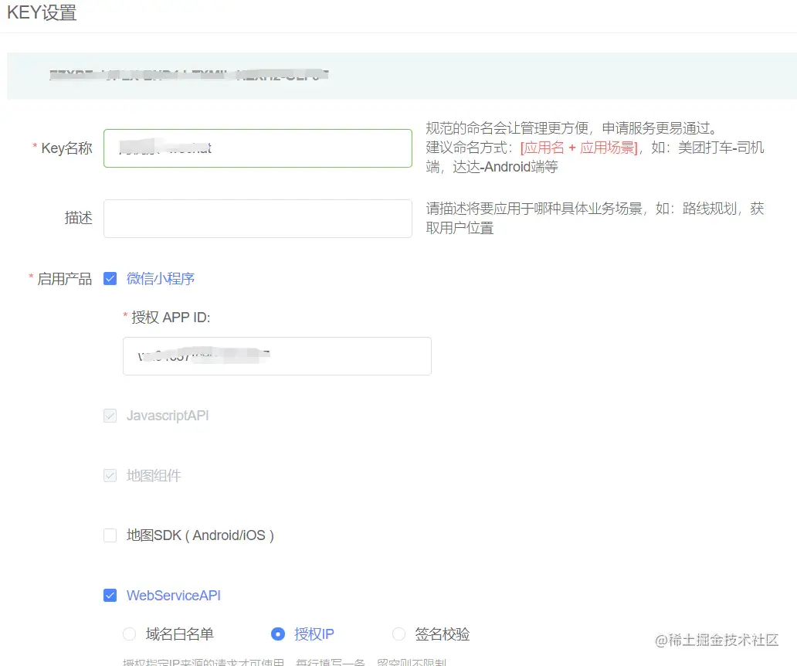Select the 域名白名单 radio option
Viewport: 797px width, 666px height.
pos(130,634)
